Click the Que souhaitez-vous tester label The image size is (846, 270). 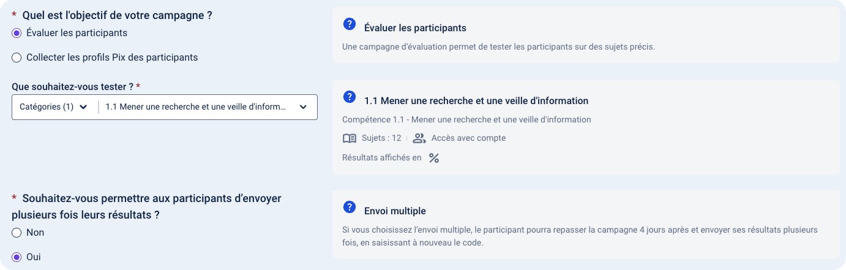(x=76, y=87)
